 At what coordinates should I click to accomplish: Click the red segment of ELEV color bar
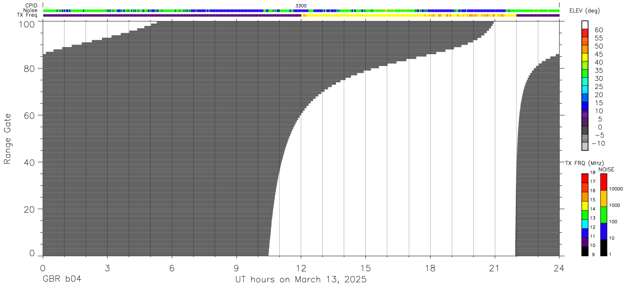[x=585, y=33]
